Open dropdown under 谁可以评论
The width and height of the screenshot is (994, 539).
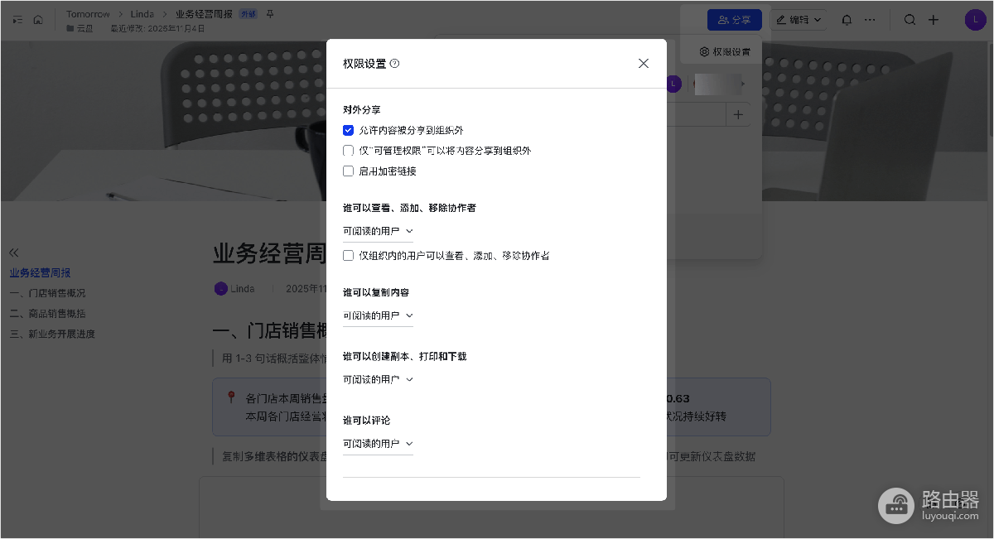(x=378, y=444)
